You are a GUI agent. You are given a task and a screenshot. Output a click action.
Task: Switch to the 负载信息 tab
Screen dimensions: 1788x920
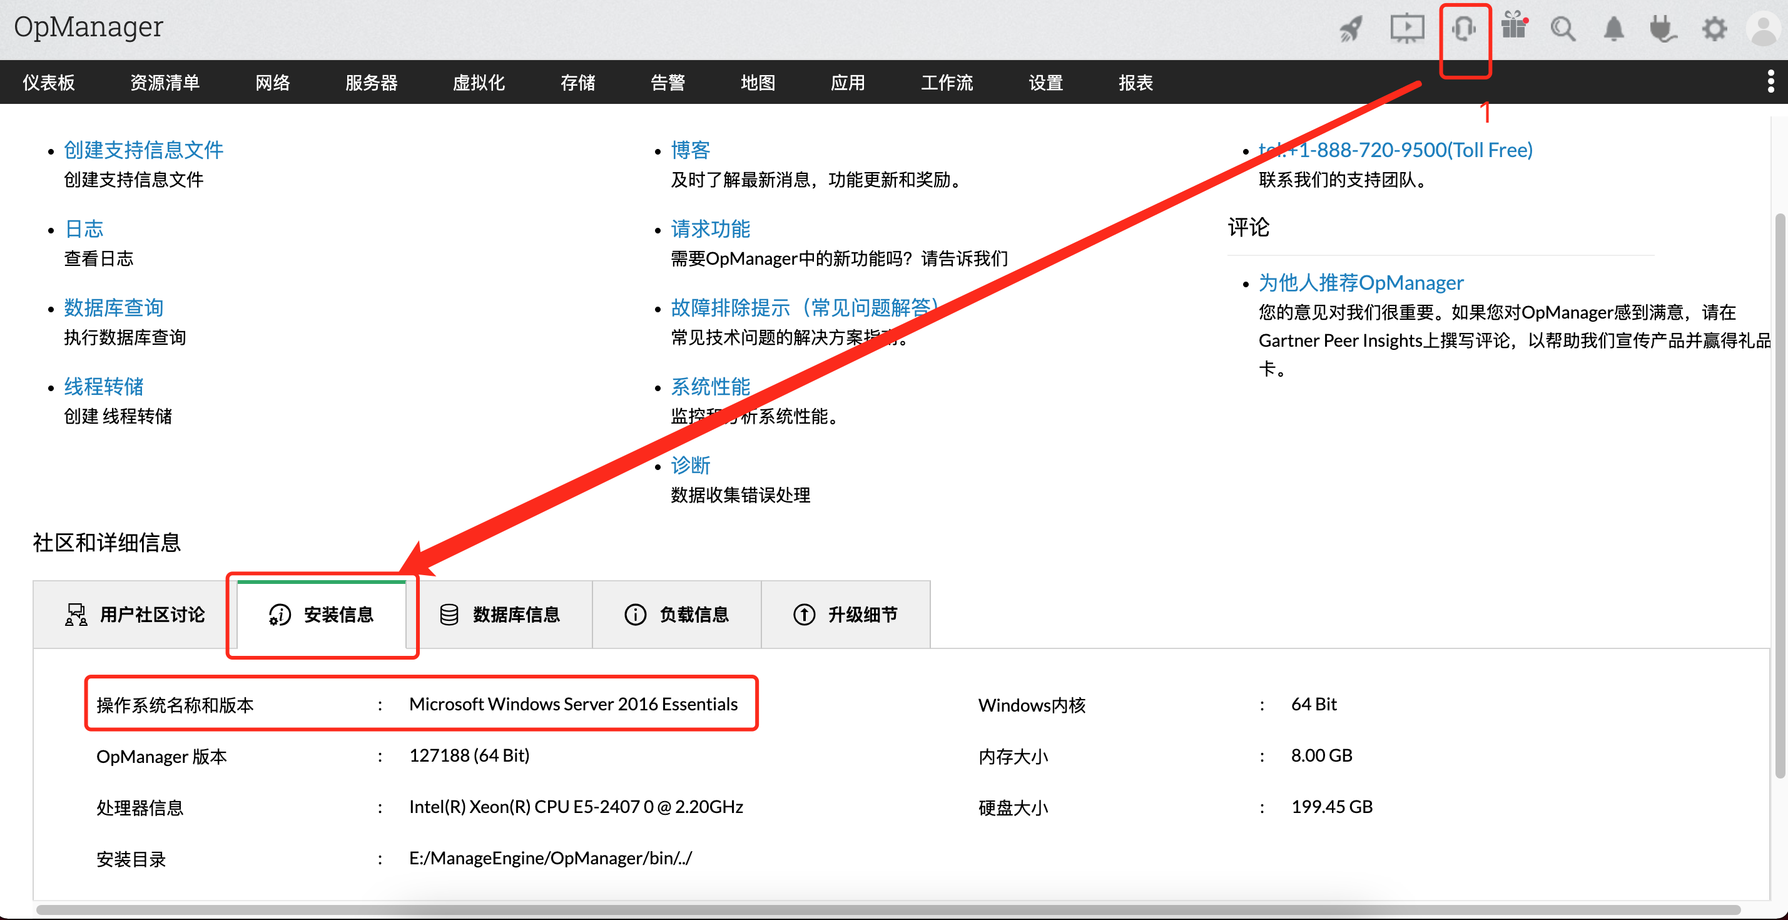tap(677, 615)
